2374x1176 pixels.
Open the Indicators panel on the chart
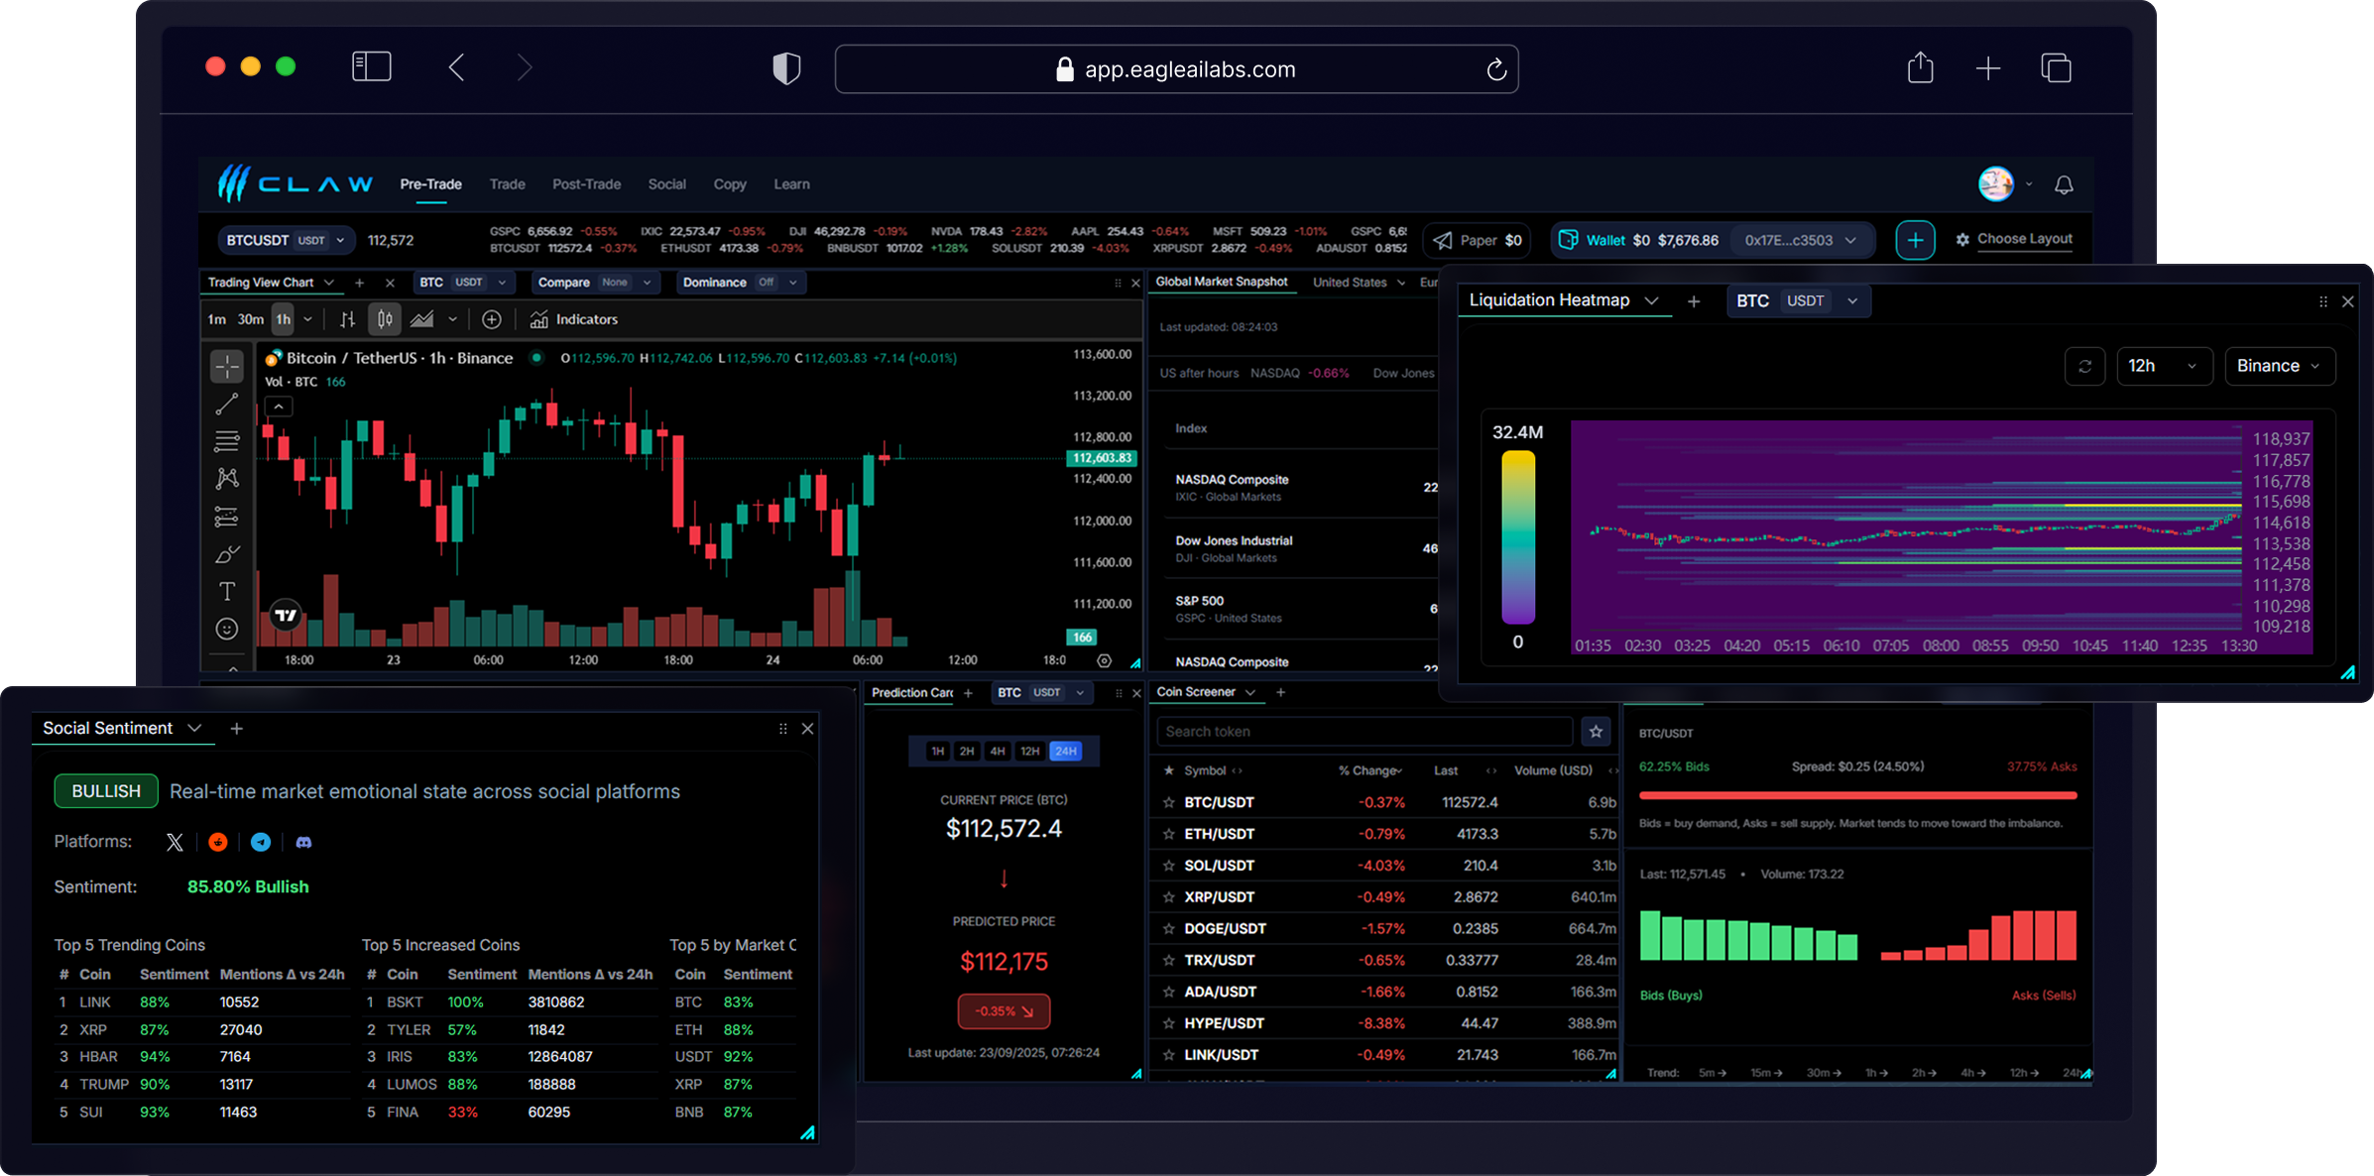click(573, 319)
